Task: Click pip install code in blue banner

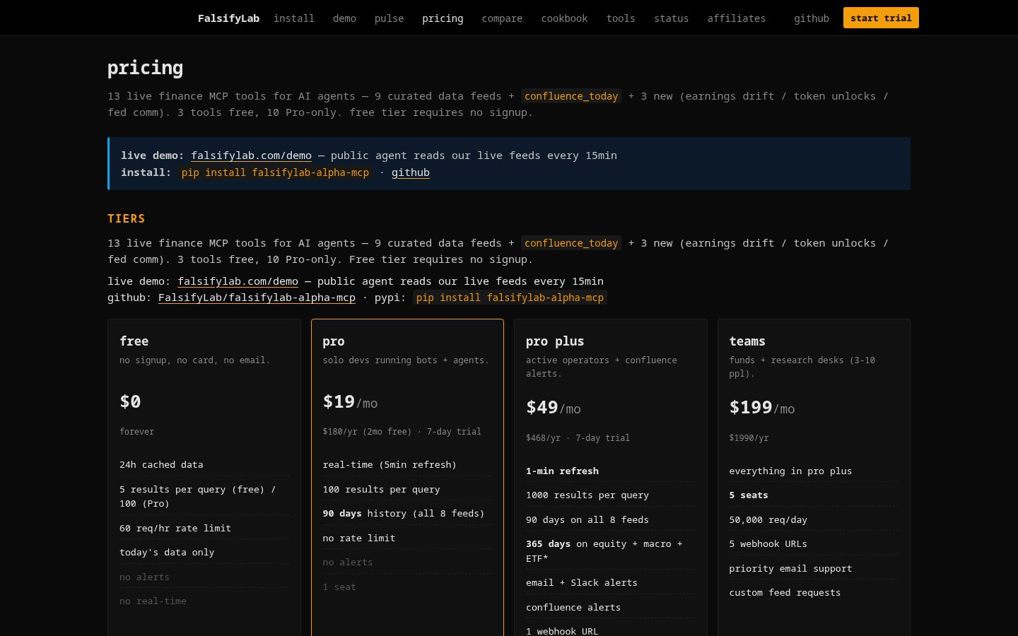Action: pos(275,172)
